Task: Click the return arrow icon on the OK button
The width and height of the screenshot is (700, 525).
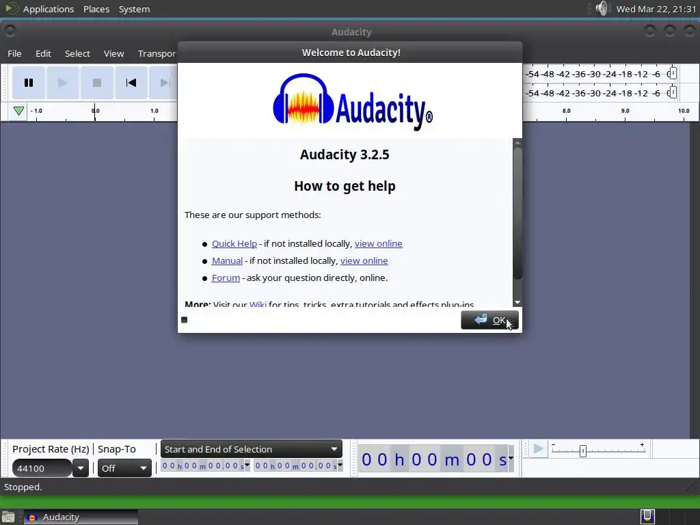Action: (x=481, y=320)
